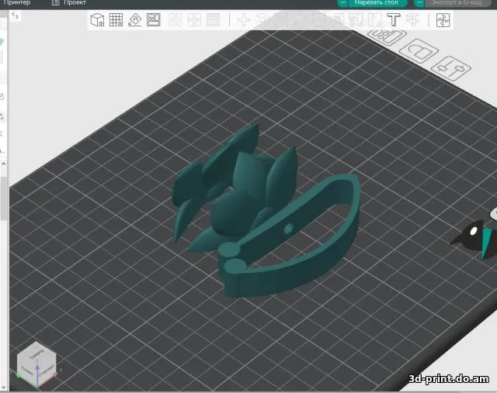The image size is (497, 393).
Task: Click the faded icon right of Text tool
Action: point(412,20)
